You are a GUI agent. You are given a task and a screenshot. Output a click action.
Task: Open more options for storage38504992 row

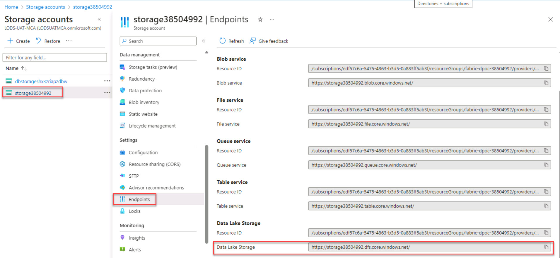(107, 93)
